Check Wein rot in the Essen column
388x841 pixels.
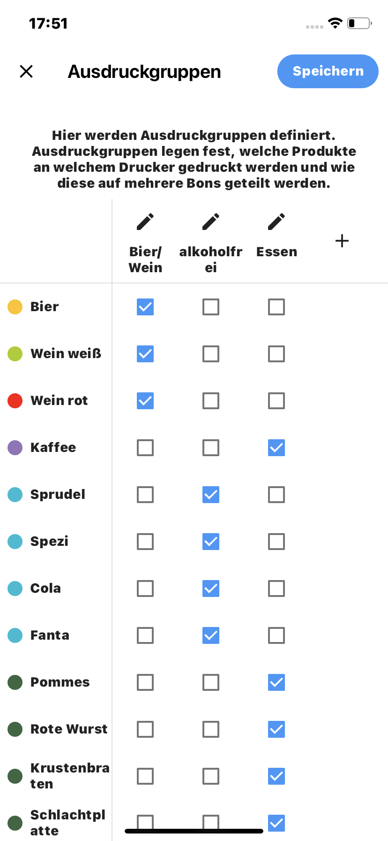(x=276, y=401)
